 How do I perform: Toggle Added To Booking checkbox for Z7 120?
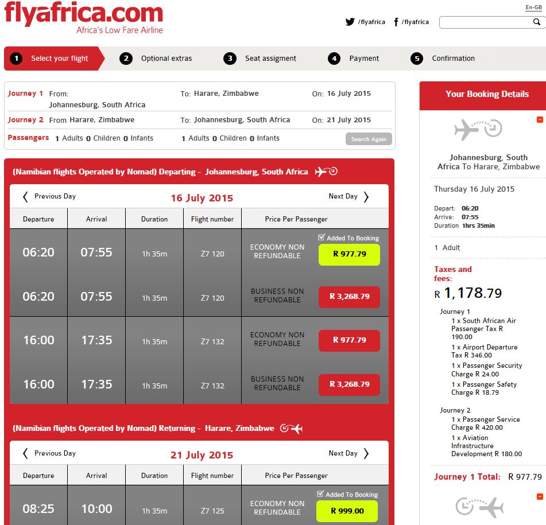pos(322,238)
